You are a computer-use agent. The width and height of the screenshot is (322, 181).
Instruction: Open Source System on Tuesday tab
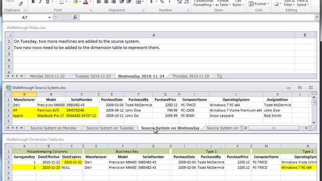pos(110,128)
